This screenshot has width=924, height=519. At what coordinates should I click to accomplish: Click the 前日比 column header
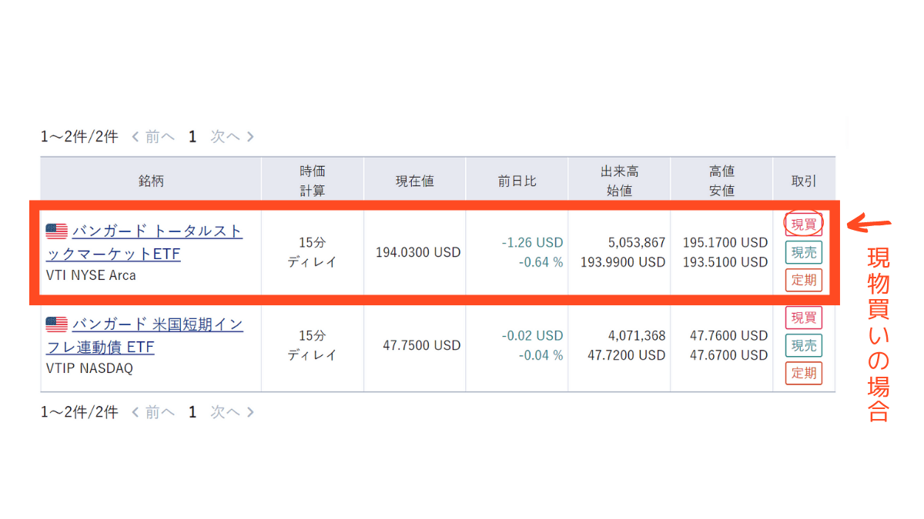(x=517, y=181)
